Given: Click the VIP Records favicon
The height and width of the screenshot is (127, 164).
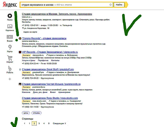Looking at the screenshot, I should pyautogui.click(x=20, y=52).
